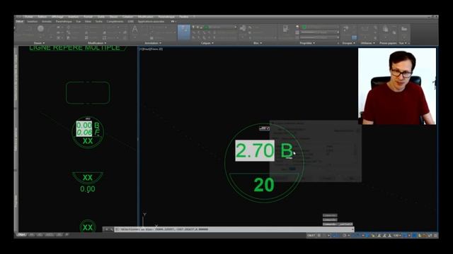Viewport: 453px width, 254px height.
Task: Open the Edition menu
Action: coord(42,17)
